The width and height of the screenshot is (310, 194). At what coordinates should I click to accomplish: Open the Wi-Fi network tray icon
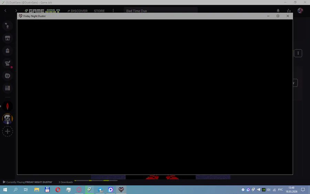point(274,190)
